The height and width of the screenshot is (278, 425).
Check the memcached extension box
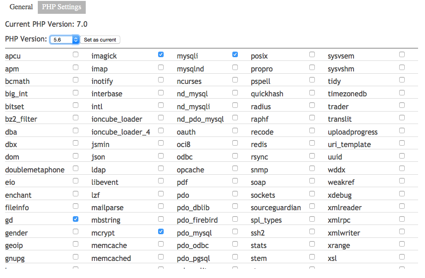161,257
